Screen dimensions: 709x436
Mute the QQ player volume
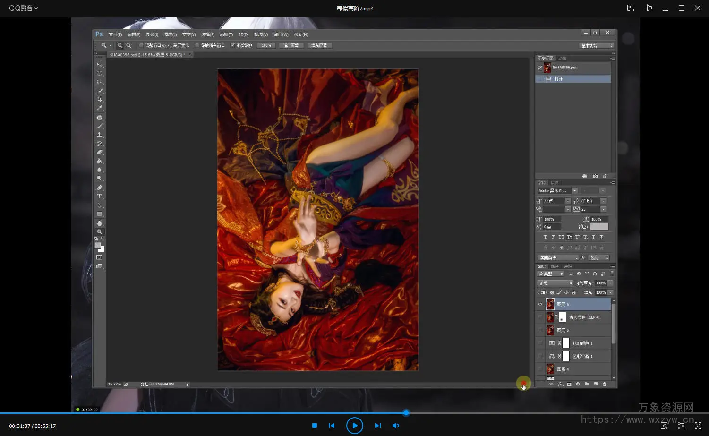point(396,426)
